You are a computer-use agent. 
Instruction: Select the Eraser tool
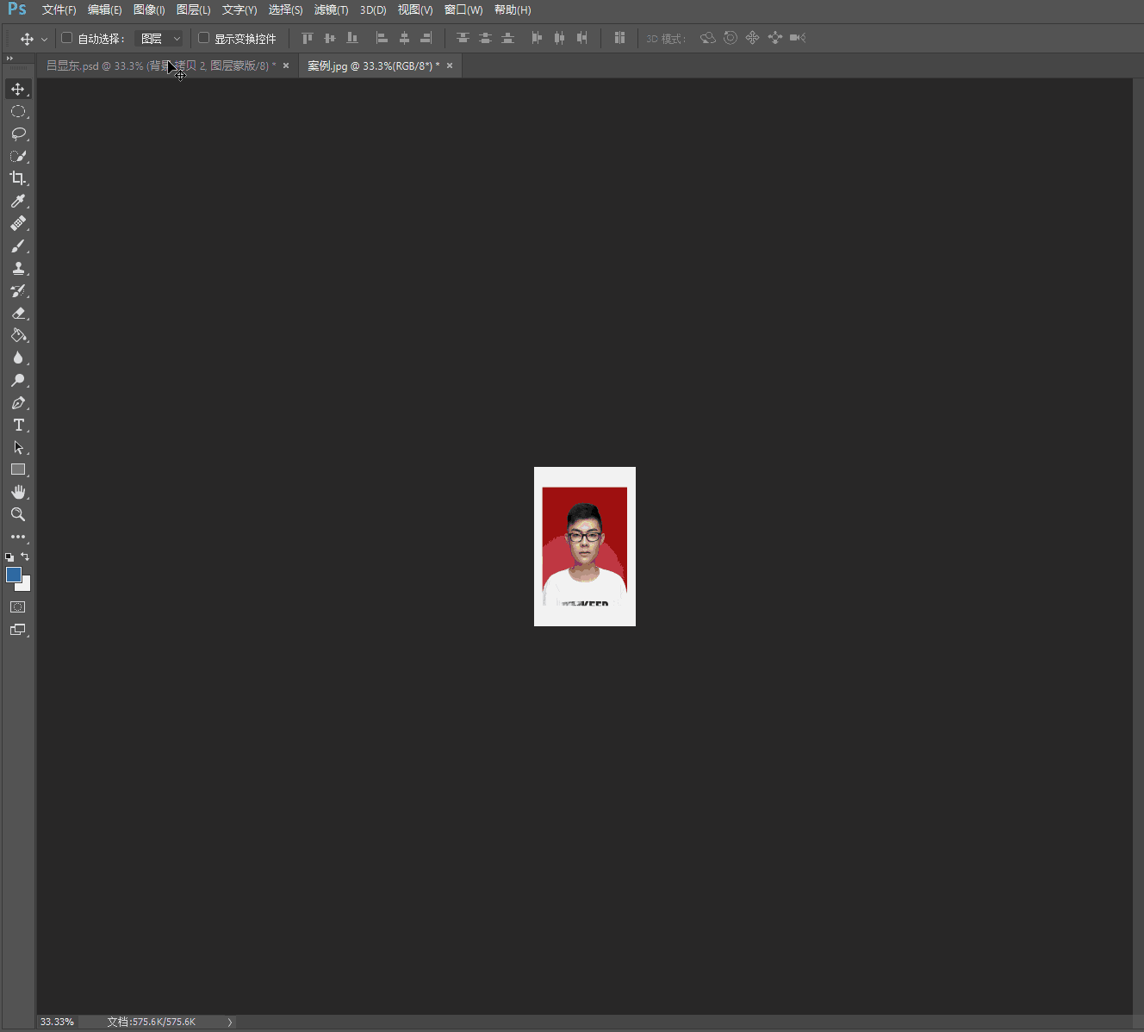point(18,314)
